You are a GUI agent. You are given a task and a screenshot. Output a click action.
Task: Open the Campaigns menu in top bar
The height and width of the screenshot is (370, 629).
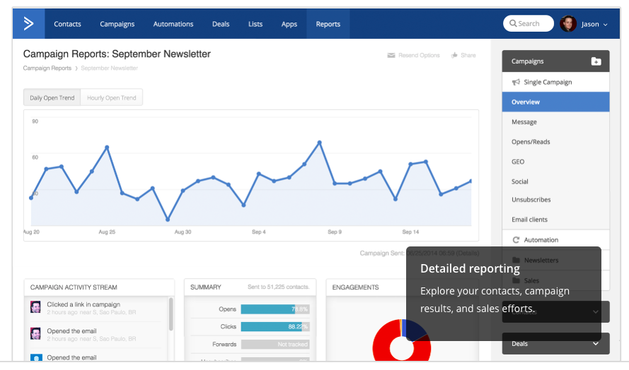pyautogui.click(x=117, y=24)
